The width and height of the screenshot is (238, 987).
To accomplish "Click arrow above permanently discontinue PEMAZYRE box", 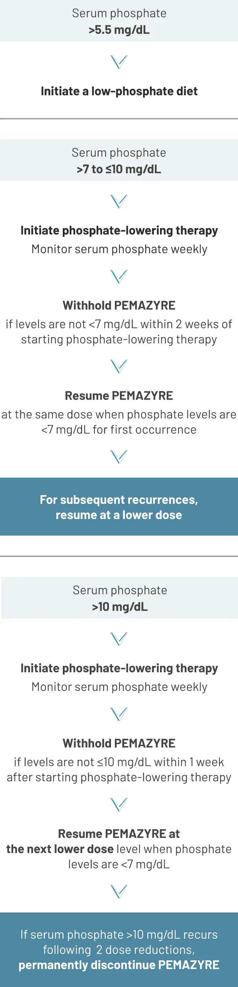I will point(119,892).
